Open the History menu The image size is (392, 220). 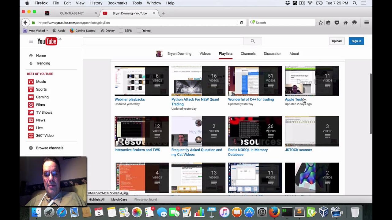click(x=96, y=3)
